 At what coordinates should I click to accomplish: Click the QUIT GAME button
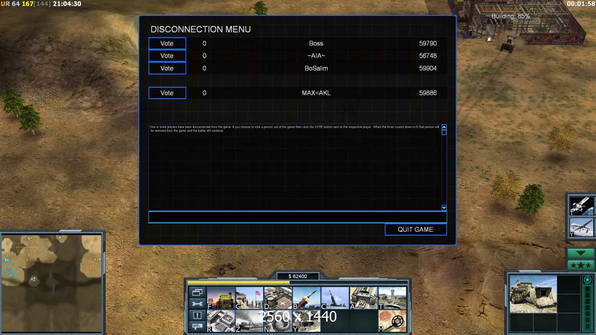point(415,229)
